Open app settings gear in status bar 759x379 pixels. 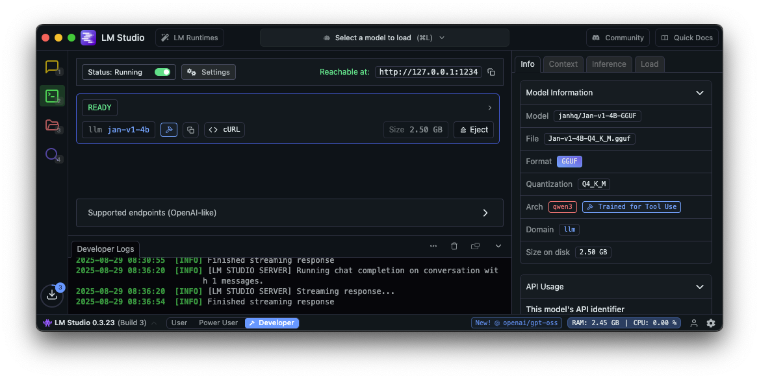tap(711, 323)
